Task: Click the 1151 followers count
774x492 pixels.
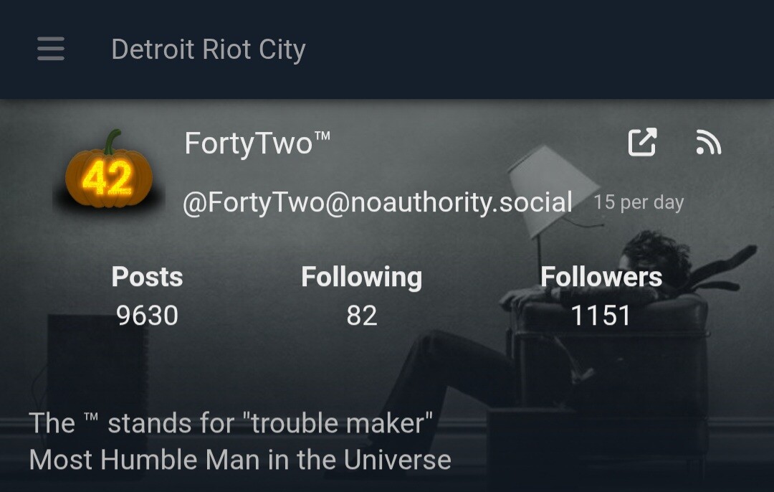Action: [601, 316]
